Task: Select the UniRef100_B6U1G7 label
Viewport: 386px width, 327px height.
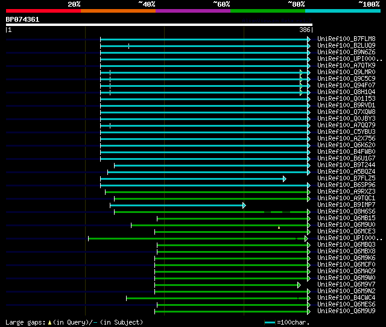Action: point(346,159)
